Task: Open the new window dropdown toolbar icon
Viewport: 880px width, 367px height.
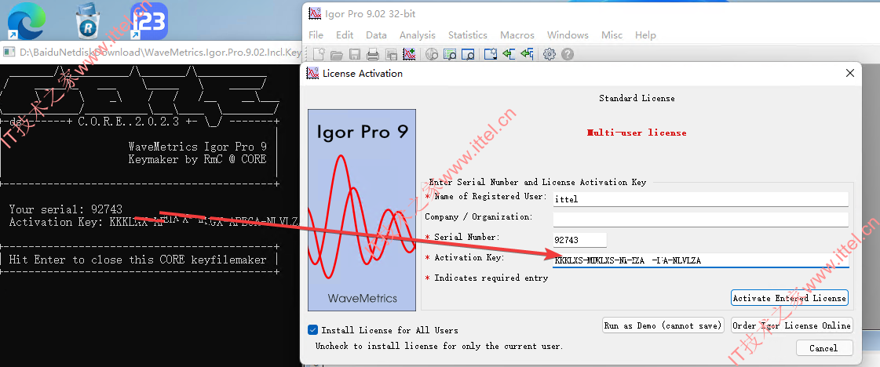Action: 491,54
